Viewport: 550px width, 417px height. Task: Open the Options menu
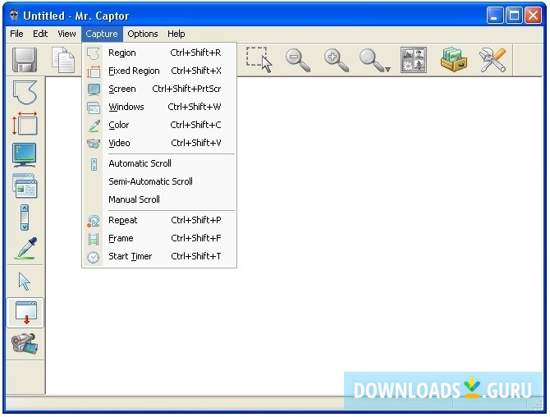tap(142, 34)
